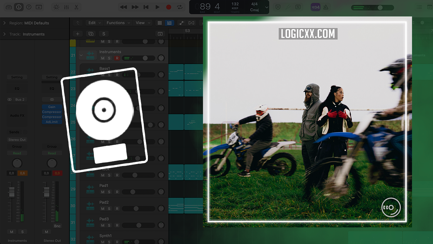
Task: Show the Mixer from the toolbar
Action: 66,7
